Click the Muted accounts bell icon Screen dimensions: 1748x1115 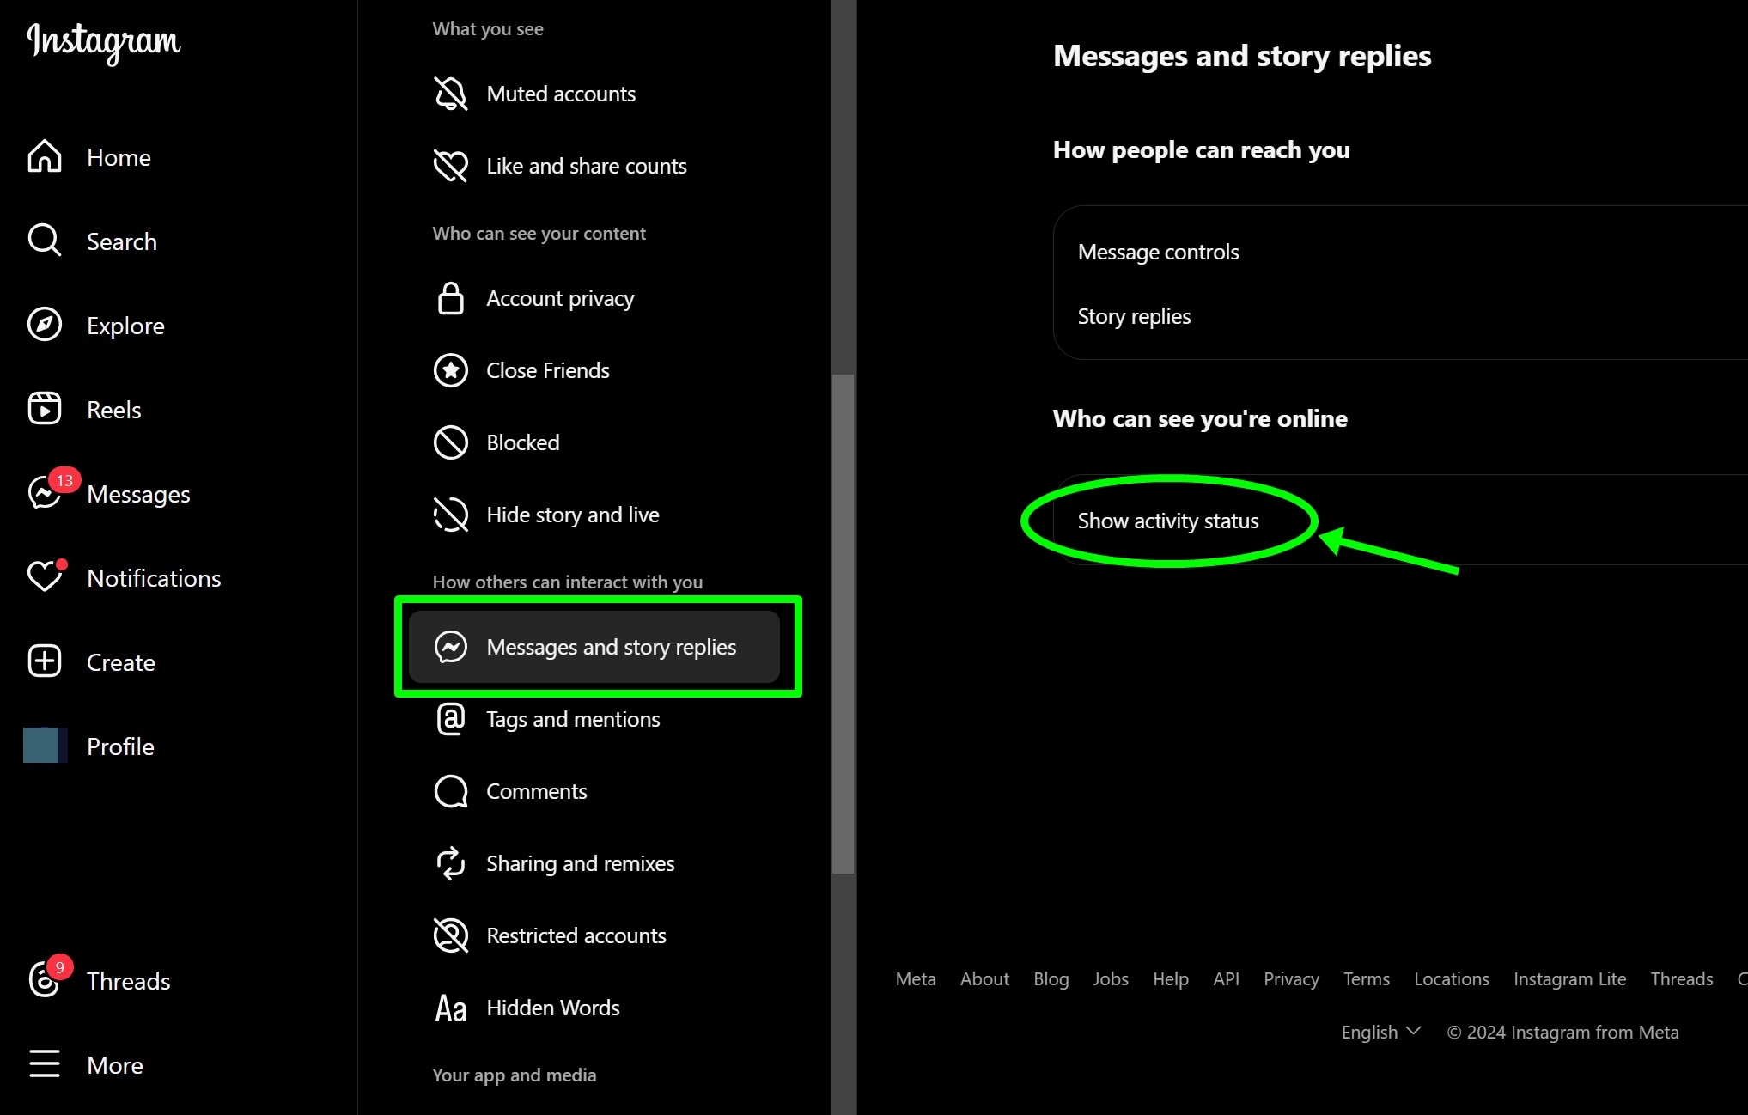point(451,94)
